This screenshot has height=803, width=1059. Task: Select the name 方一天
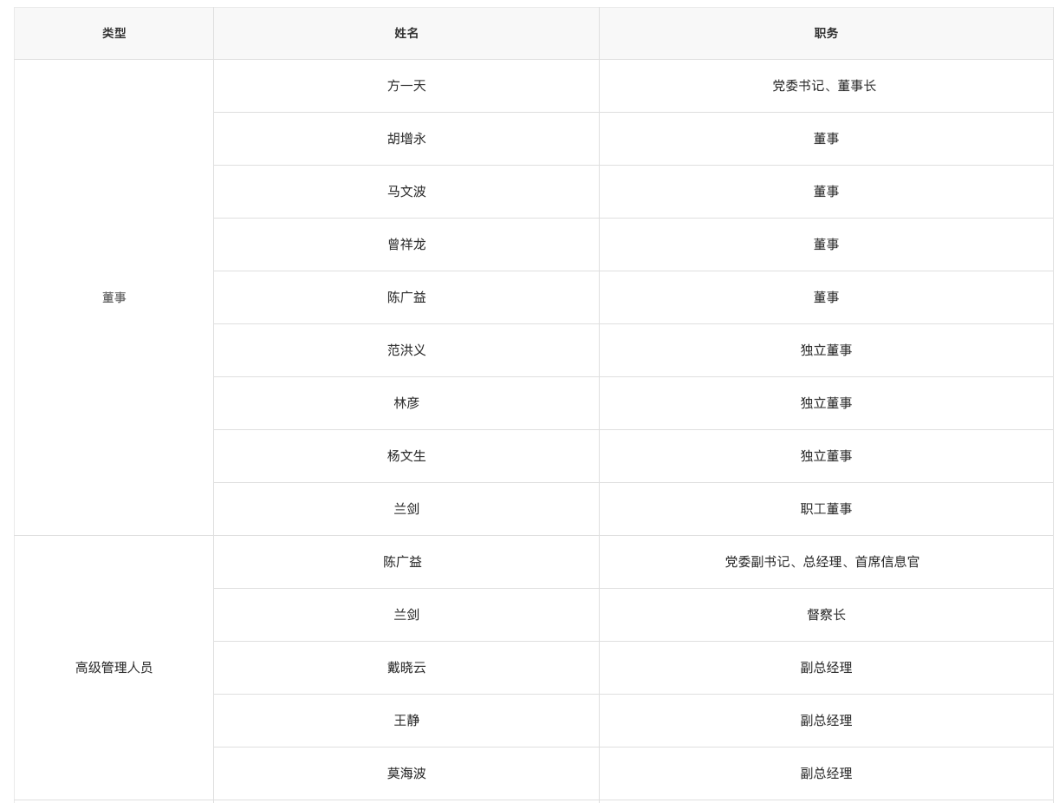(x=406, y=86)
